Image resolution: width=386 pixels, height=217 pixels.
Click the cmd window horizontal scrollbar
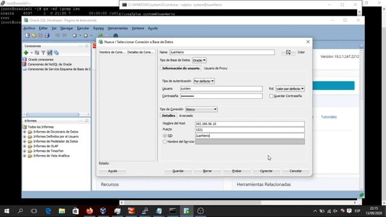point(192,203)
